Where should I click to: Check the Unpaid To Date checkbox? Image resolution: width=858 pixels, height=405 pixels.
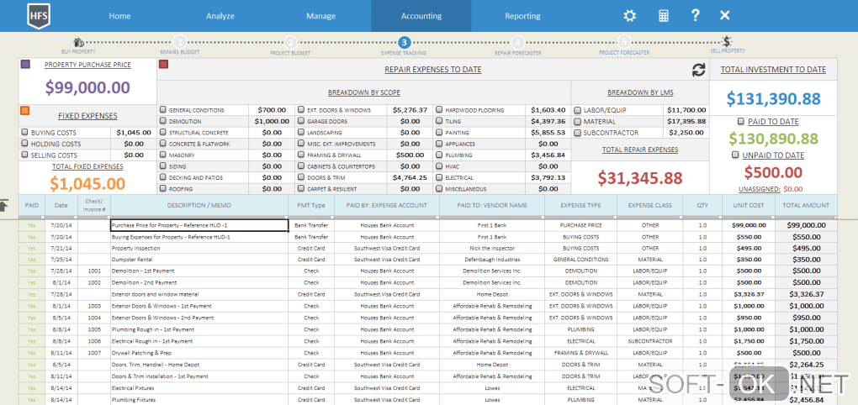click(x=736, y=155)
